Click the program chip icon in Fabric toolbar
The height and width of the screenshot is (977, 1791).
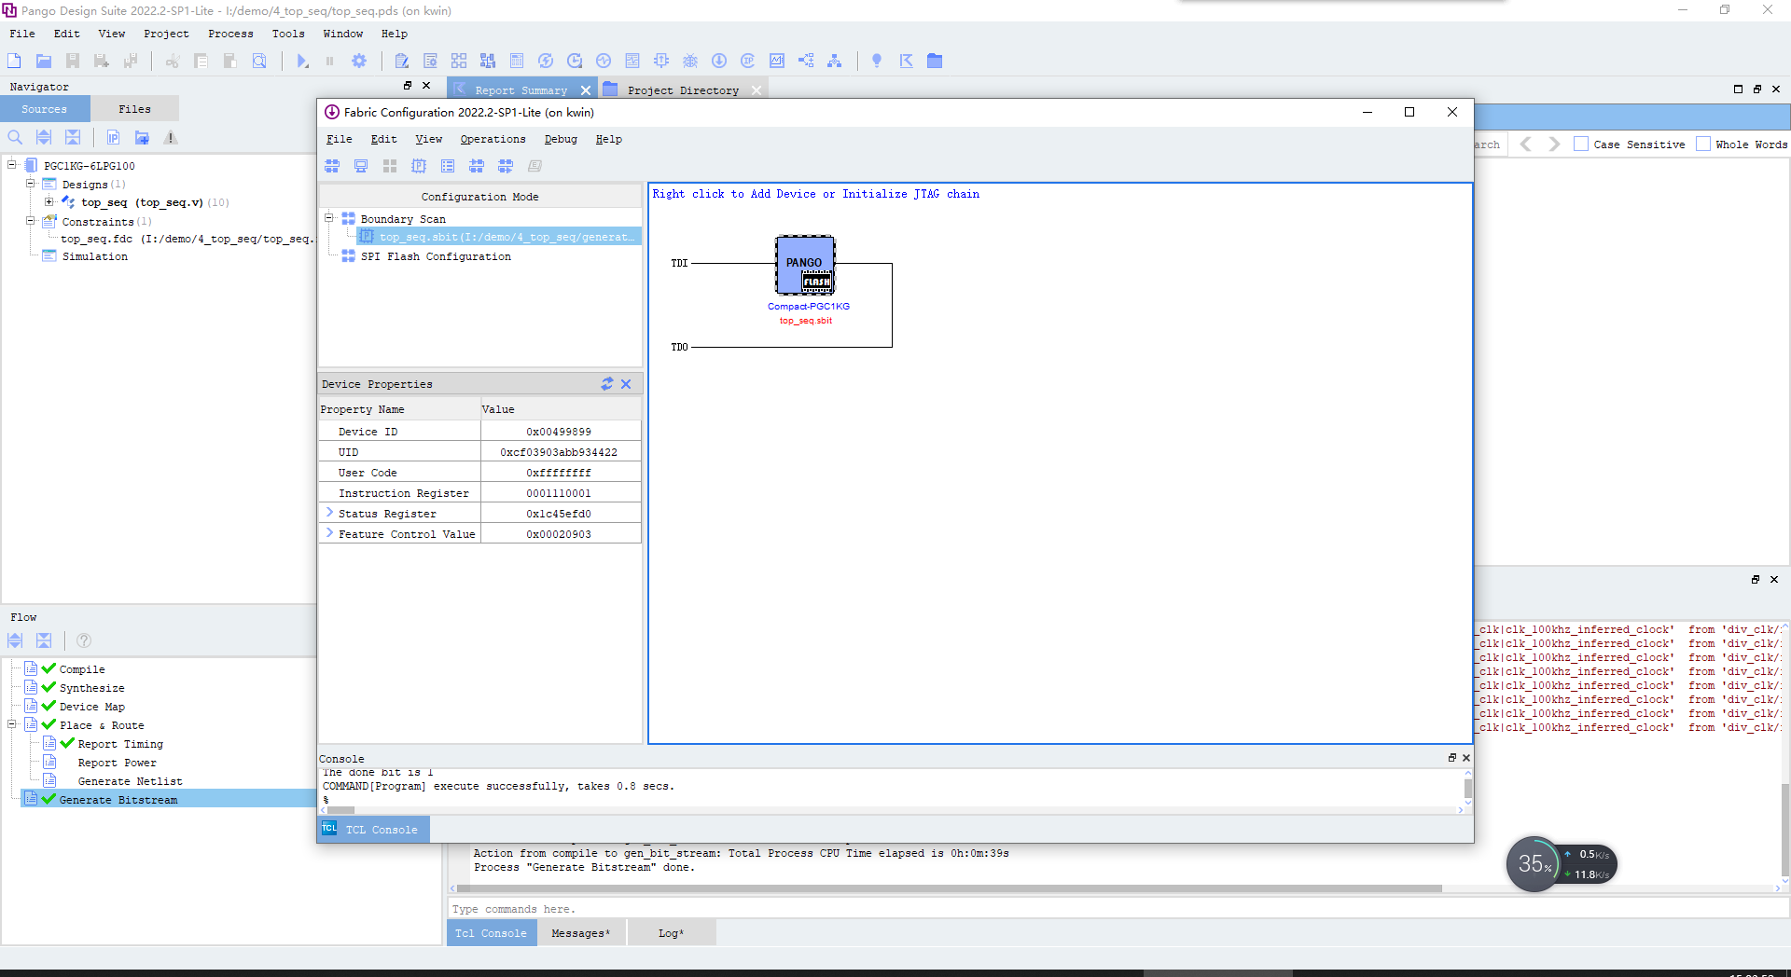(x=419, y=166)
